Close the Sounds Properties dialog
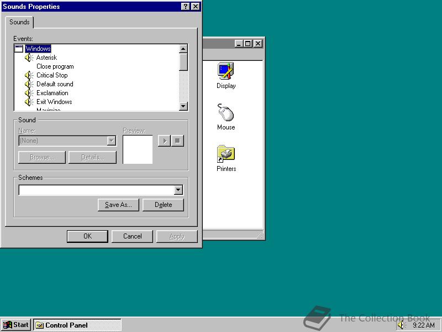 tap(196, 7)
